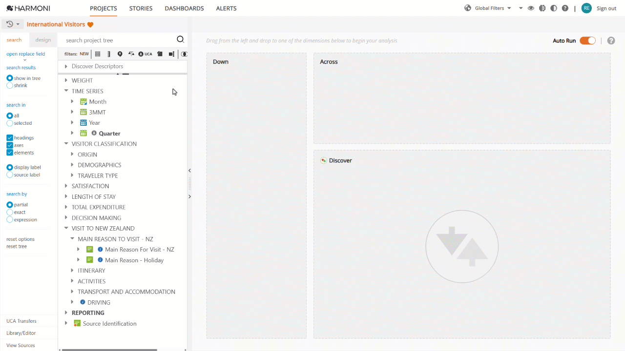
Task: Switch to the search tab
Action: [x=14, y=40]
